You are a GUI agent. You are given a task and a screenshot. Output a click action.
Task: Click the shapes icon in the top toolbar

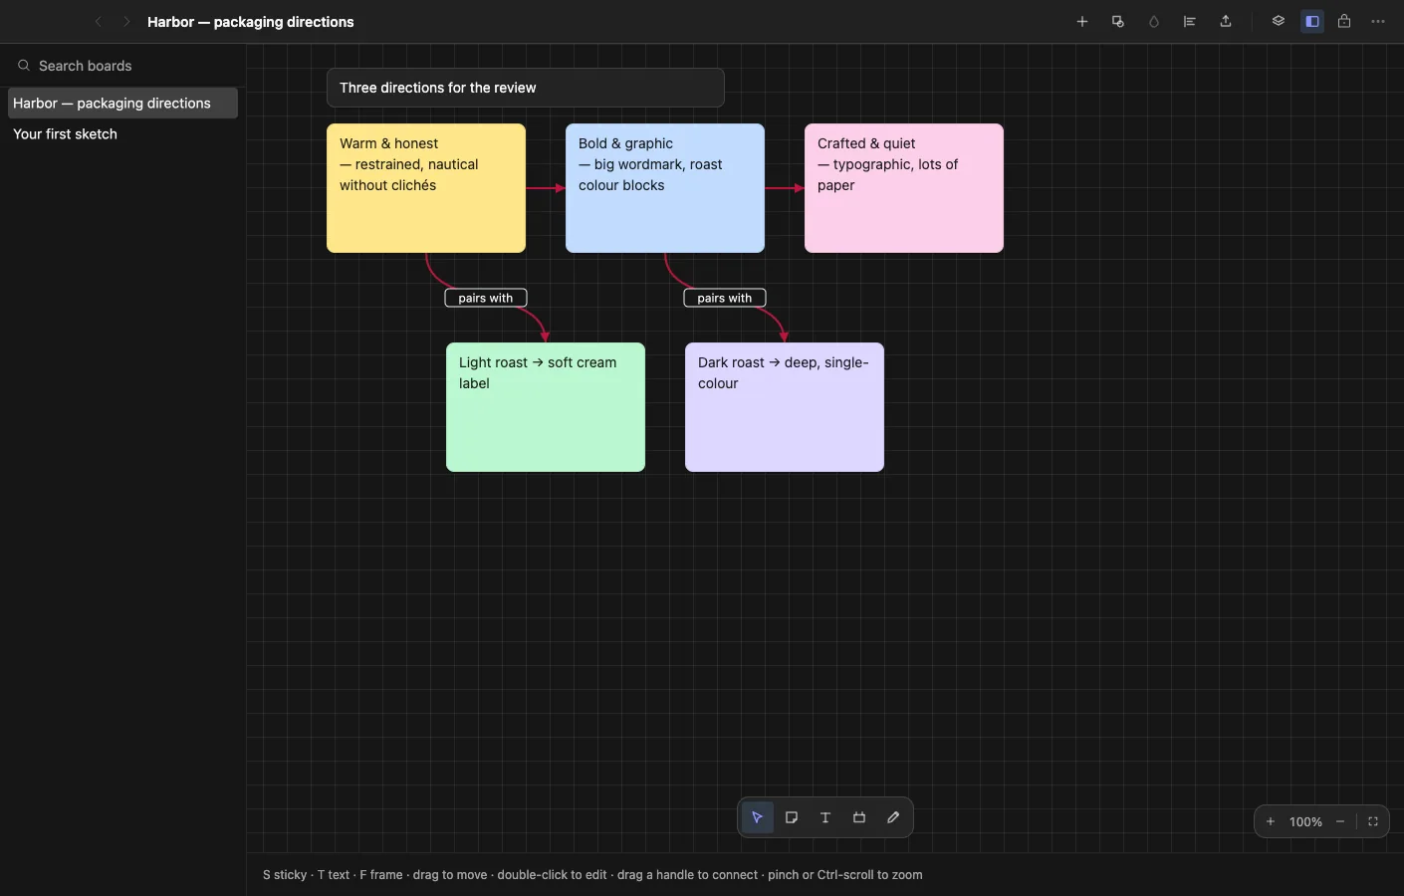point(1118,21)
